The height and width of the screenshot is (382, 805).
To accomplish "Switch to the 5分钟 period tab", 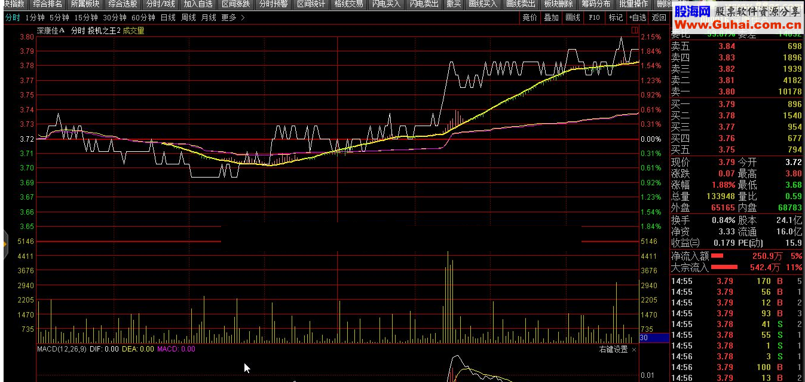I will point(59,17).
